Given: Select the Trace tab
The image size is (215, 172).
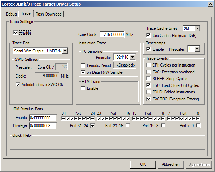Looking at the screenshot, I should pos(26,13).
